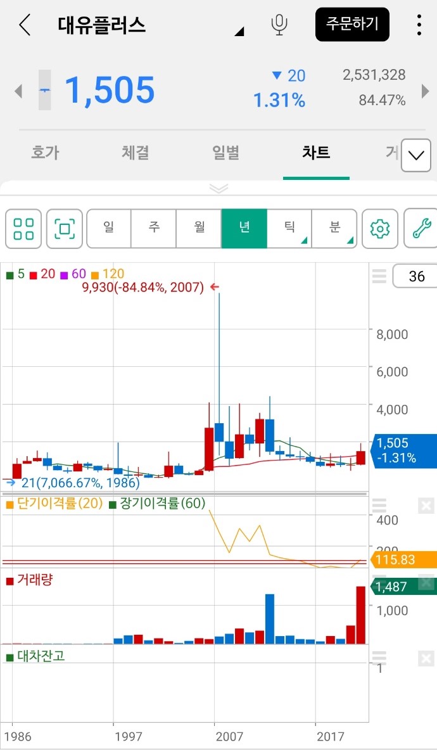Select the 일 daily period
Image resolution: width=437 pixels, height=752 pixels.
point(109,228)
